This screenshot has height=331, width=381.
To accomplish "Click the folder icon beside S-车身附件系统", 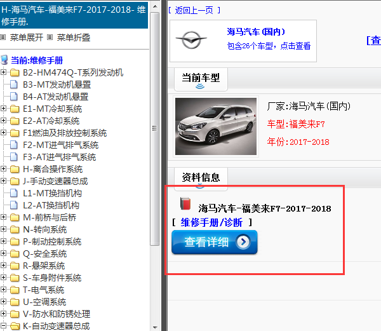I will click(15, 278).
